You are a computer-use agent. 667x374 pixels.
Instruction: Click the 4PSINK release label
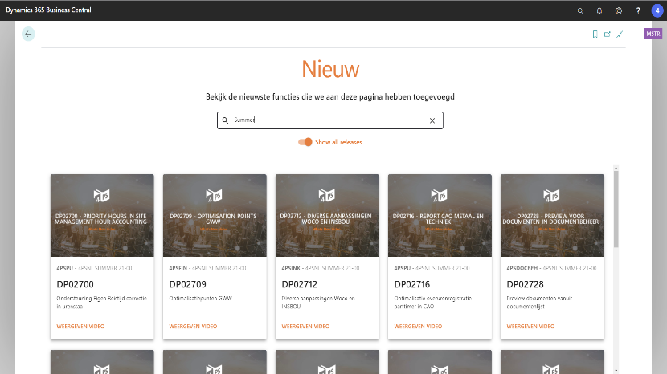[321, 268]
